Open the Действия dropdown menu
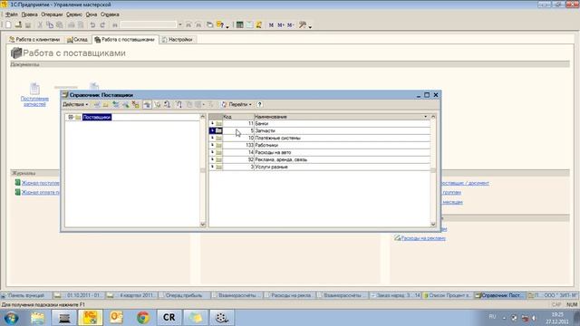 [75, 105]
